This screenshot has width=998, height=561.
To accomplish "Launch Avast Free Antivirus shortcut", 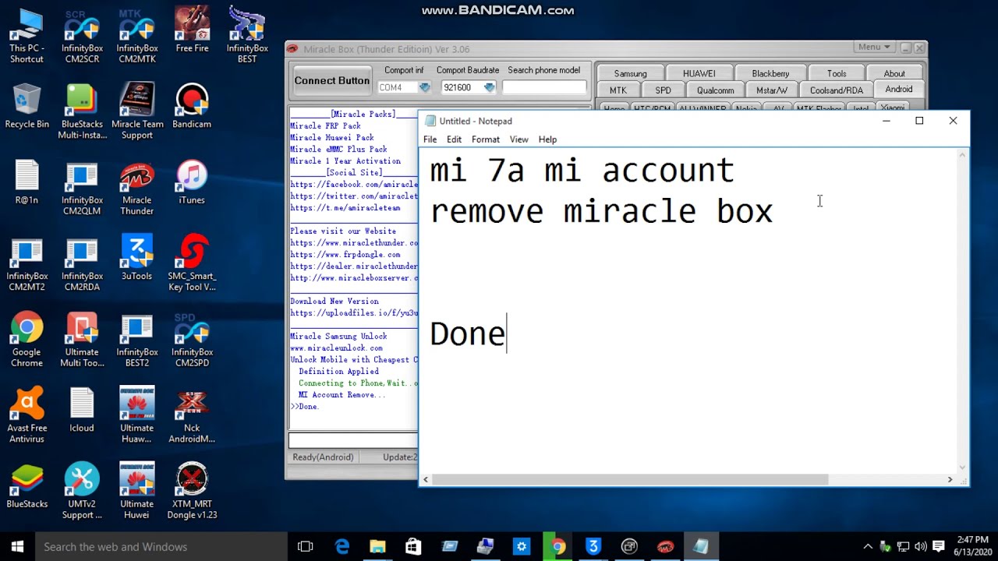I will (x=27, y=415).
